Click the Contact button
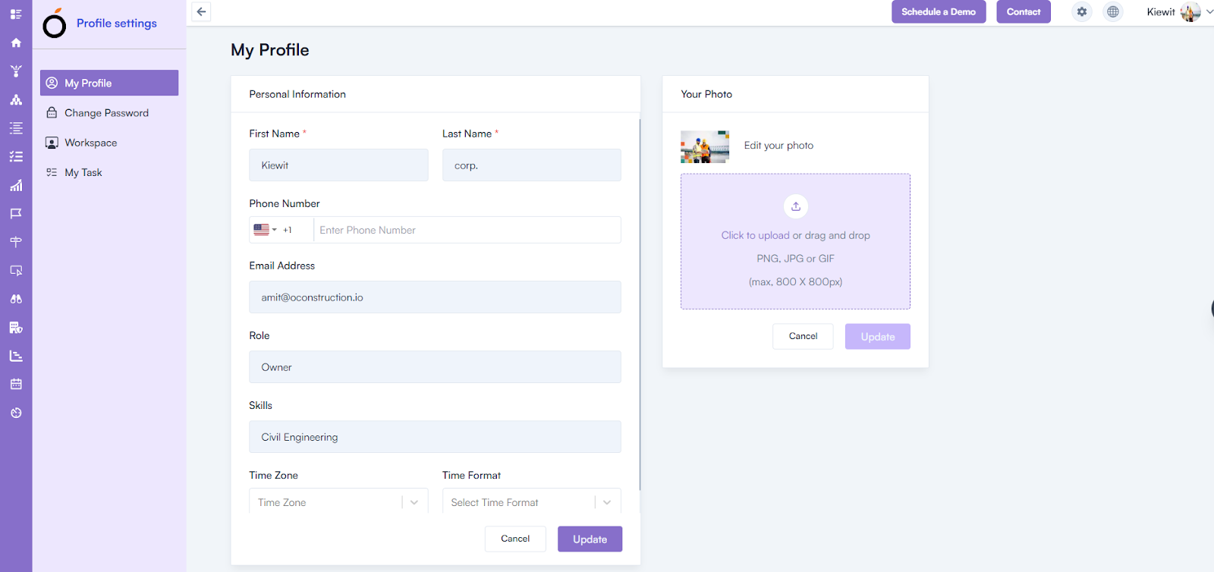 pos(1024,11)
